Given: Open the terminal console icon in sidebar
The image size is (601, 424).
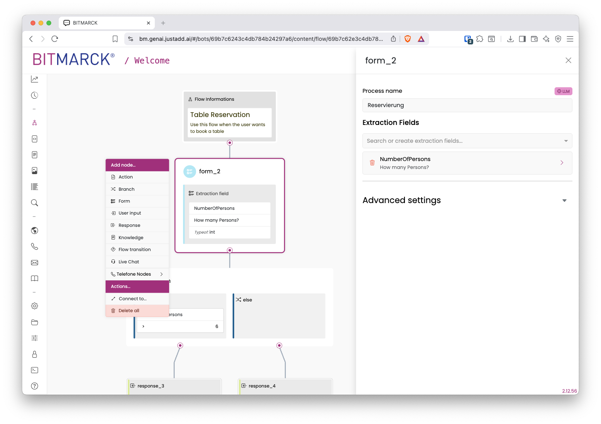Looking at the screenshot, I should click(35, 370).
